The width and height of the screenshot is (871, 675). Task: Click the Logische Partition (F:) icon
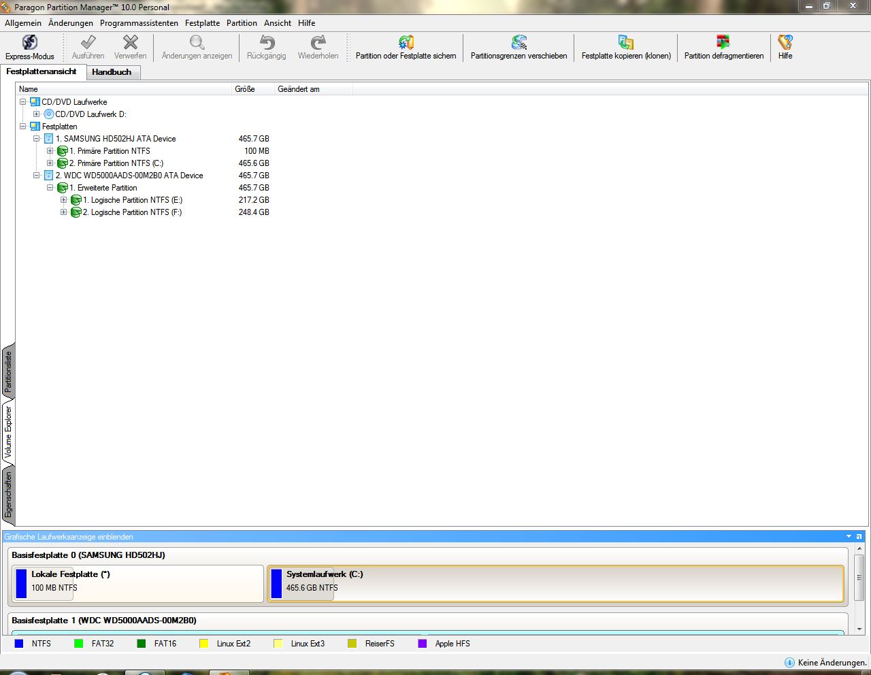[x=76, y=212]
